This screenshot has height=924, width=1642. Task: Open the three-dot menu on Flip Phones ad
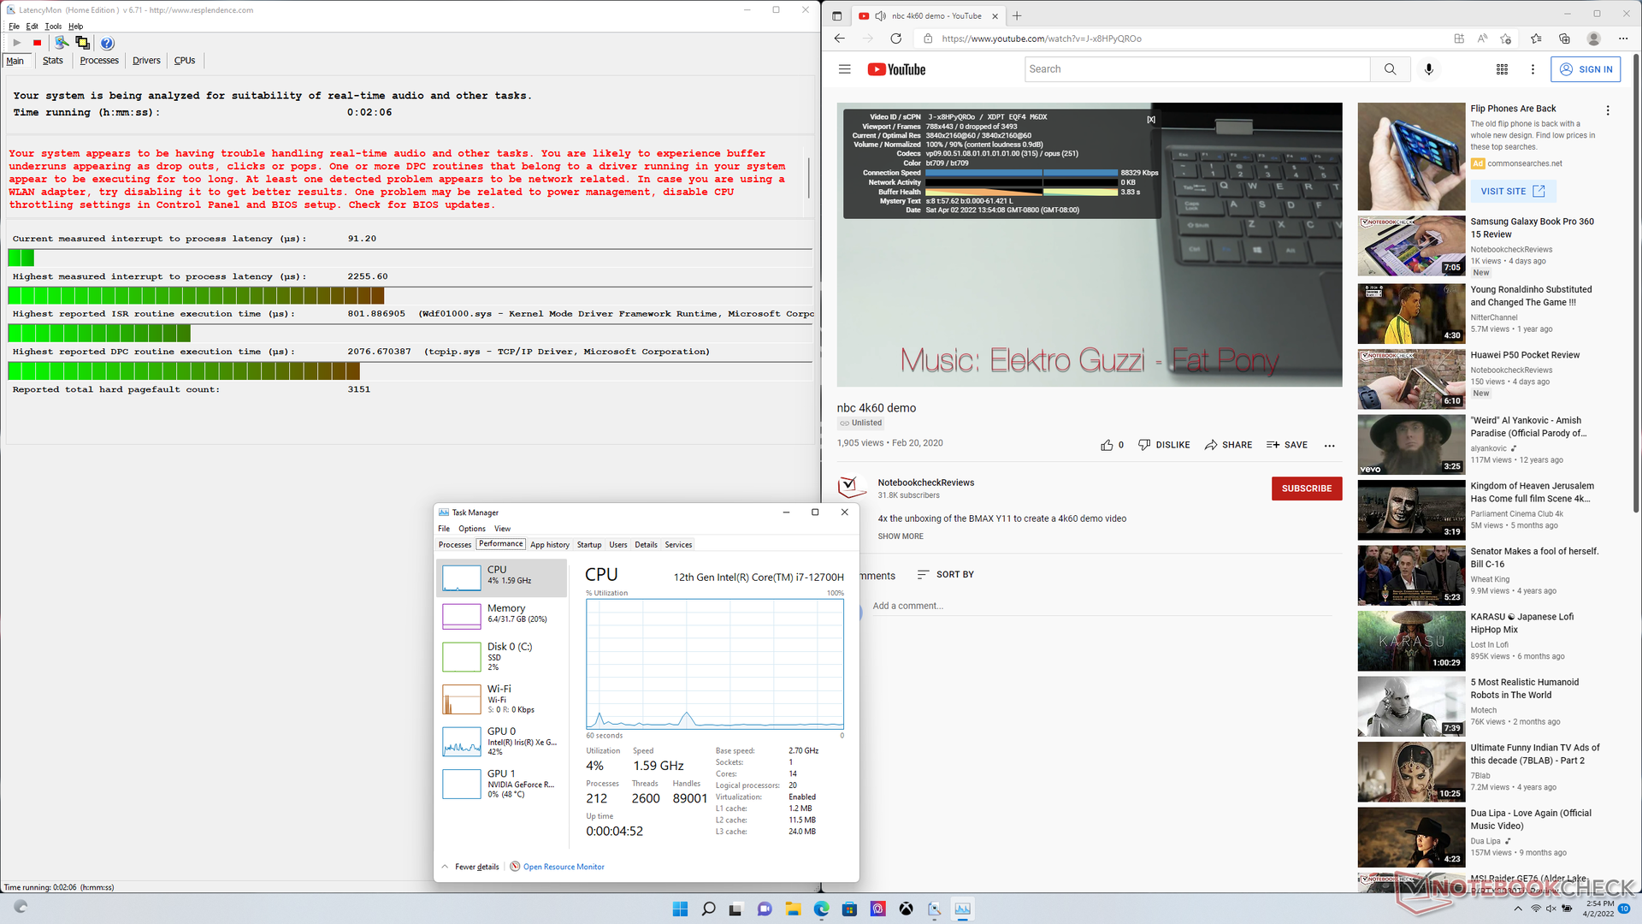point(1607,110)
